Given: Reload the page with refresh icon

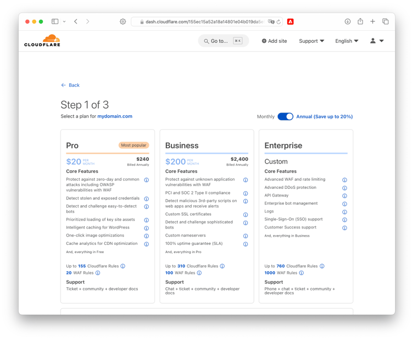Looking at the screenshot, I should tap(279, 22).
